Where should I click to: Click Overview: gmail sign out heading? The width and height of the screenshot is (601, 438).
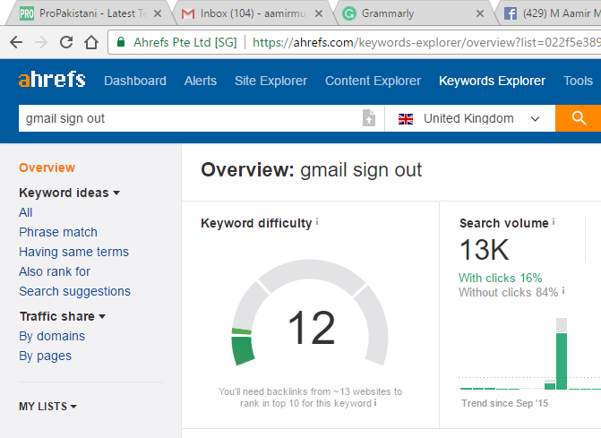coord(311,170)
